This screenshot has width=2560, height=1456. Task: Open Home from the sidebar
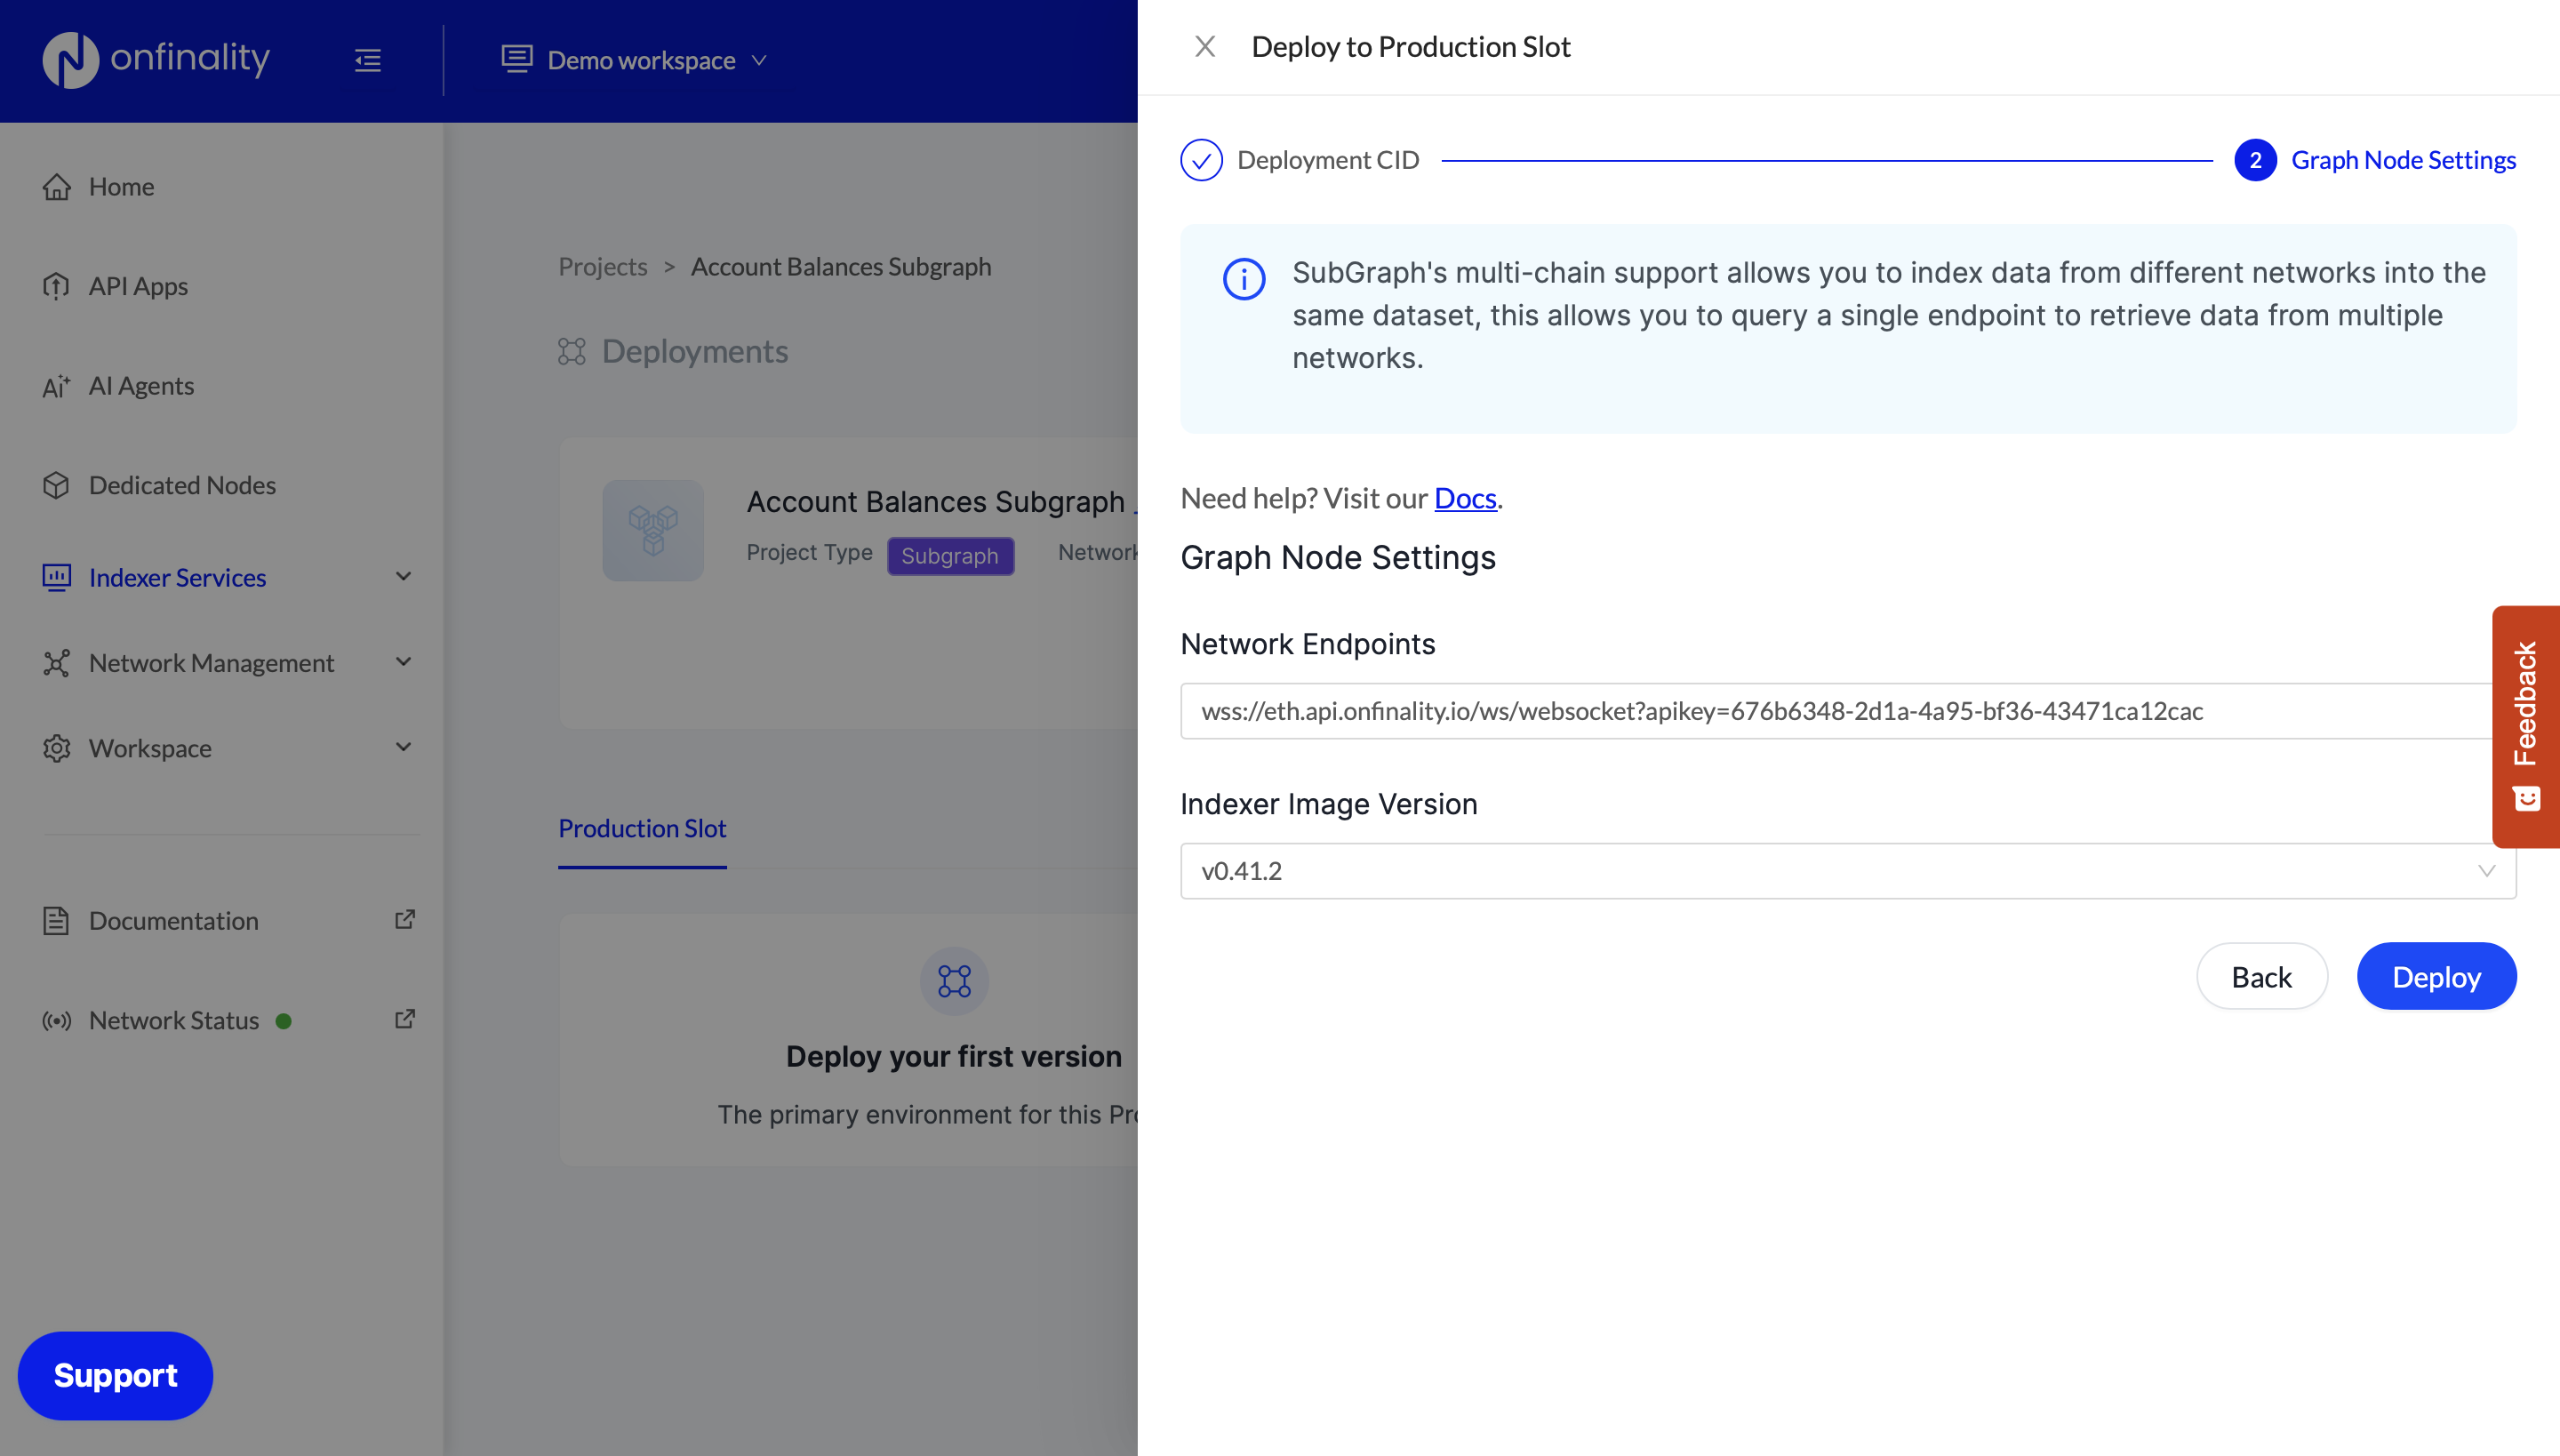(x=121, y=186)
